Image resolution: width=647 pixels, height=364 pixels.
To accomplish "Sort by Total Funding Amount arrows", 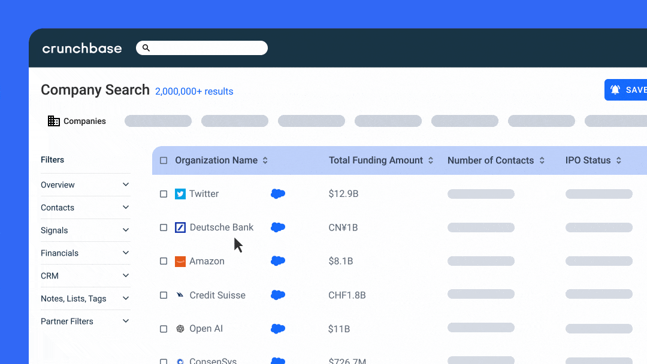I will click(x=431, y=160).
